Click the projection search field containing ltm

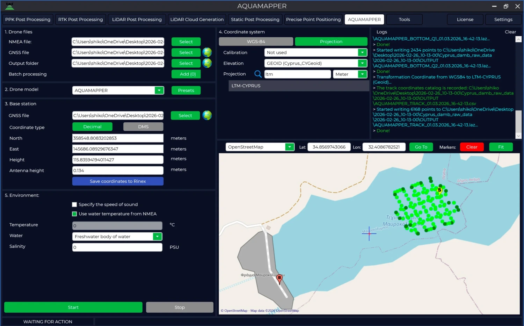297,74
